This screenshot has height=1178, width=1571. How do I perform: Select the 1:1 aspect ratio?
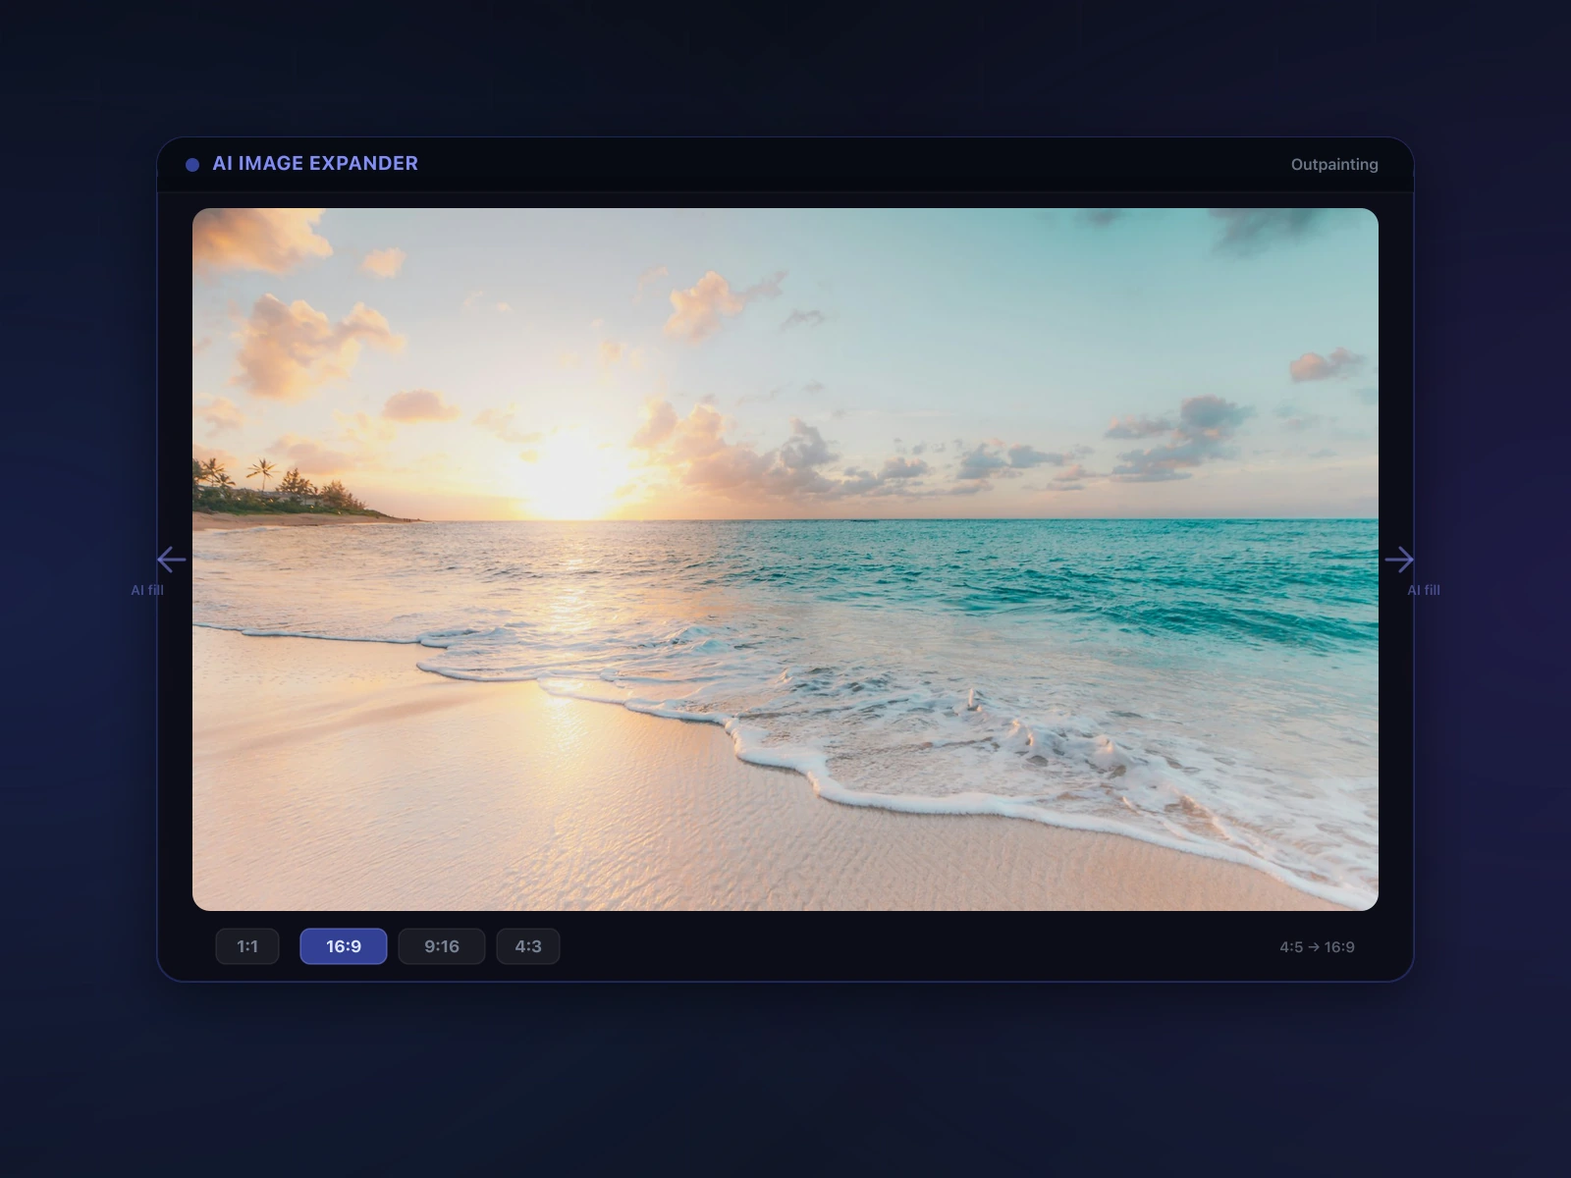247,946
